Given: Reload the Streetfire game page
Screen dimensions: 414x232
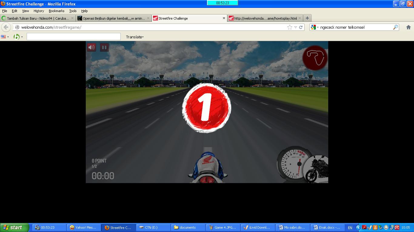Looking at the screenshot, I should click(301, 27).
